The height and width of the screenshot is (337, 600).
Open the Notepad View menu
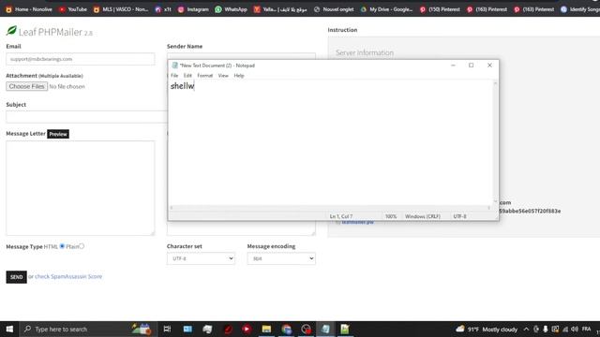(223, 76)
